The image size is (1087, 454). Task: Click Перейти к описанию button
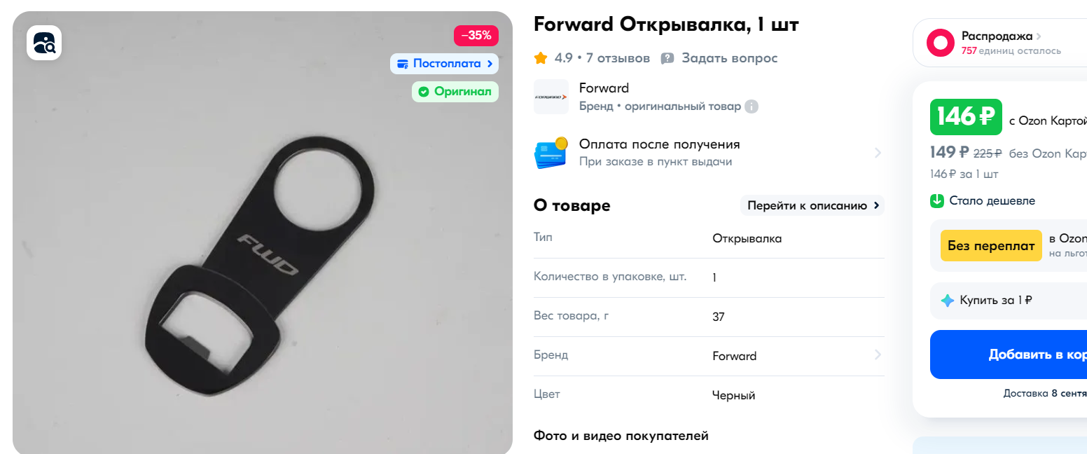[812, 205]
